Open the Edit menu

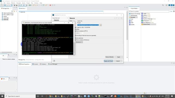point(4,3)
